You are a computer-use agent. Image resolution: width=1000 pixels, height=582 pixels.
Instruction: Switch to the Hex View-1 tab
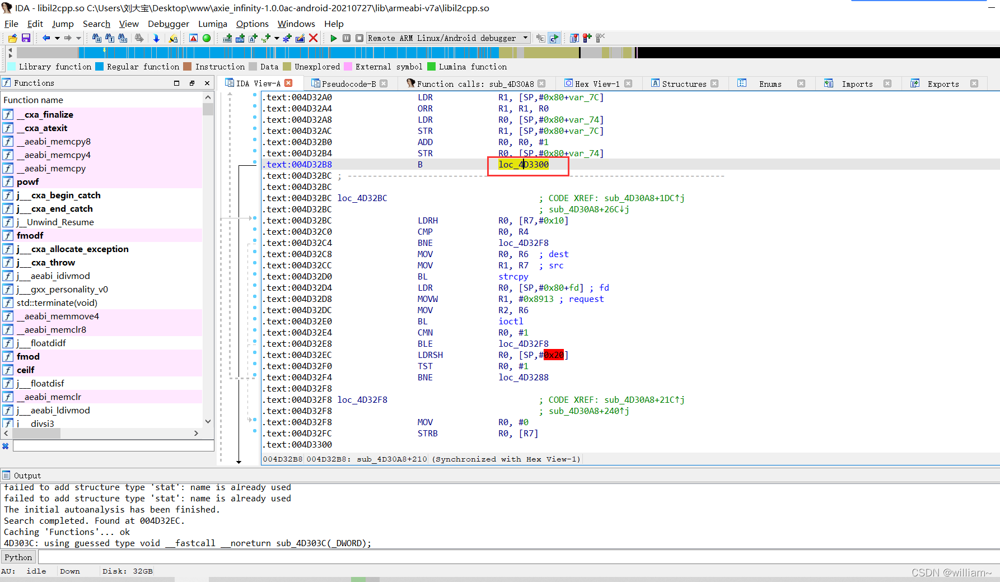(x=597, y=84)
